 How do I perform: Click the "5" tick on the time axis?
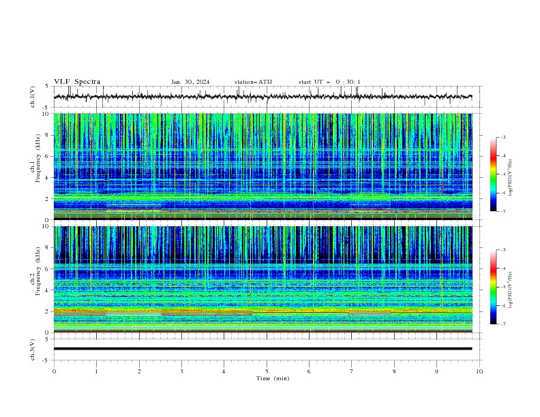(267, 371)
